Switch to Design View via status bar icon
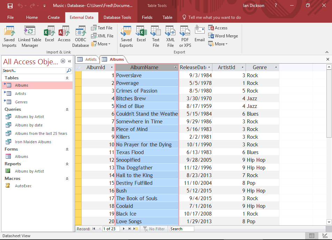This screenshot has height=240, width=332. [326, 236]
